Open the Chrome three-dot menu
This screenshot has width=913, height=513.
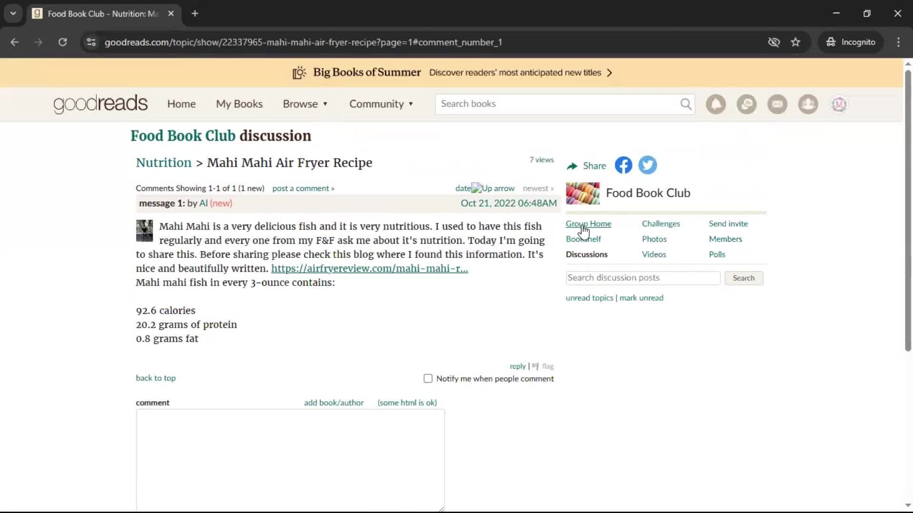pyautogui.click(x=898, y=42)
